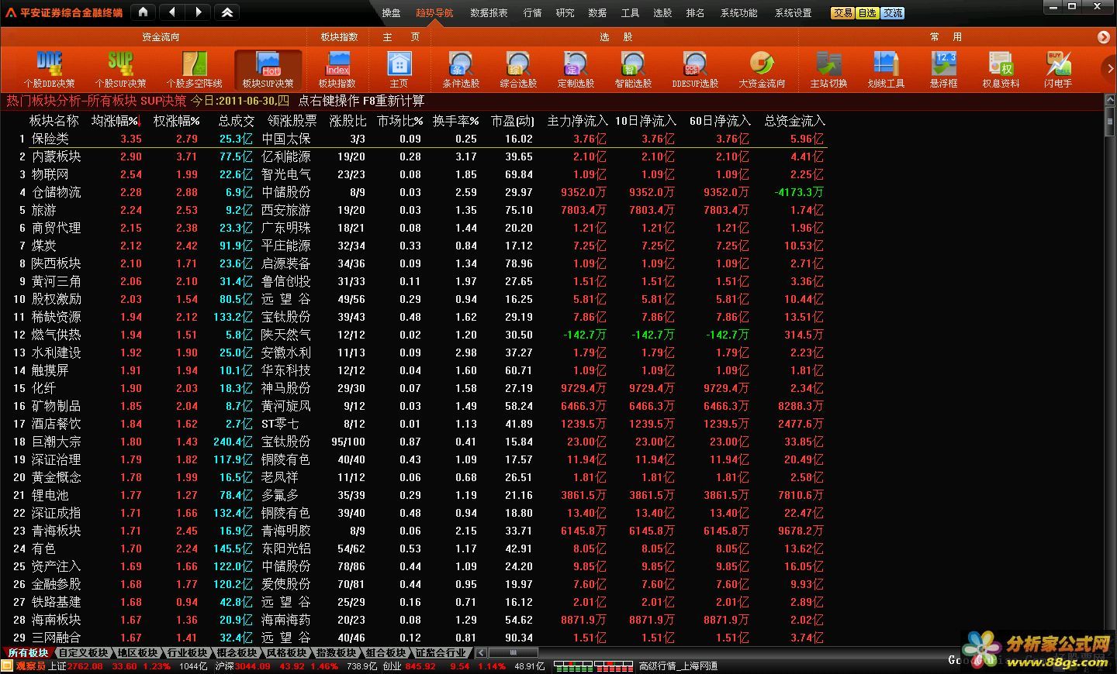Open the 行情 menu
Viewport: 1117px width, 674px height.
(532, 13)
